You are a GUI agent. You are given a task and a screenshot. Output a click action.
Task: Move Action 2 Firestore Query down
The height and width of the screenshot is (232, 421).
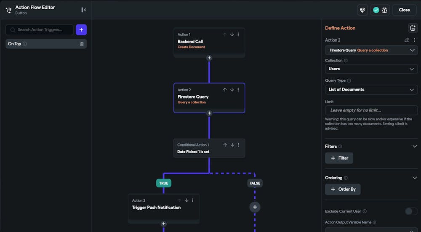[x=232, y=90]
